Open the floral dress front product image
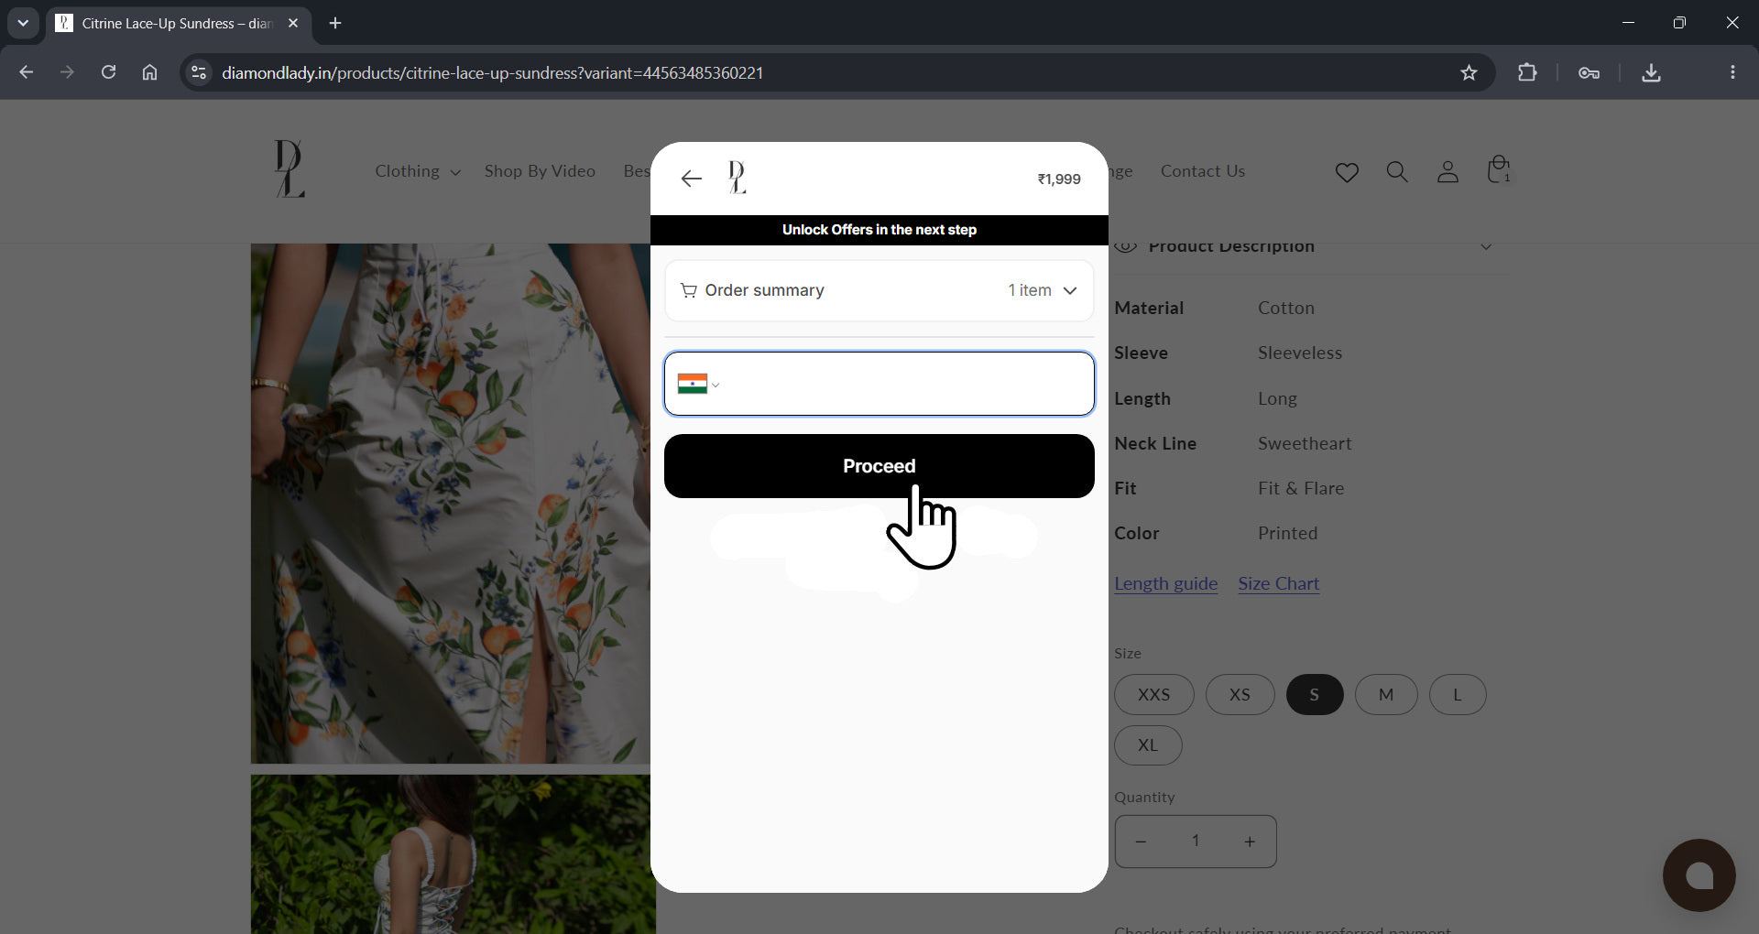Image resolution: width=1759 pixels, height=934 pixels. click(x=453, y=503)
